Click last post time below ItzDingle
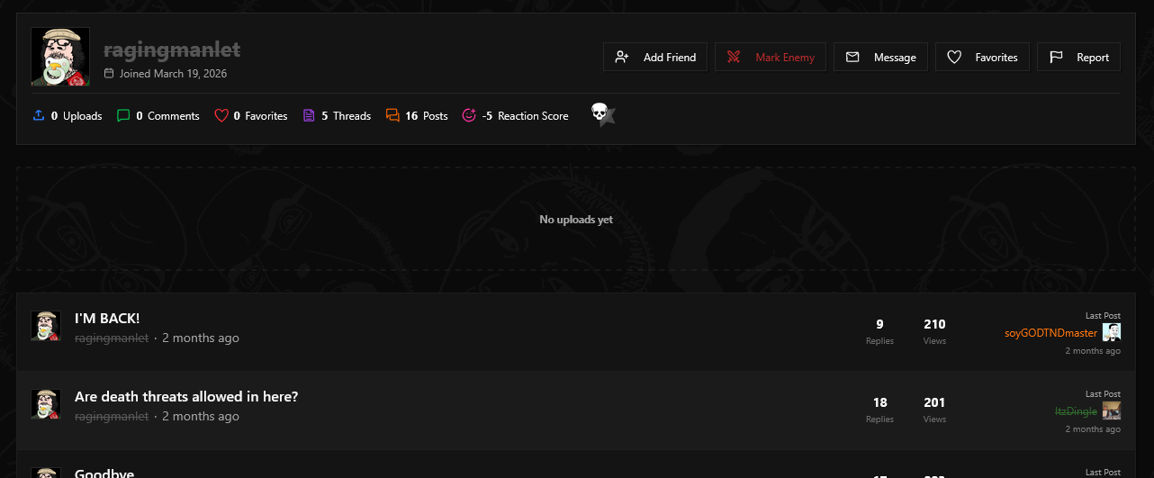Viewport: 1154px width, 478px height. (1093, 429)
